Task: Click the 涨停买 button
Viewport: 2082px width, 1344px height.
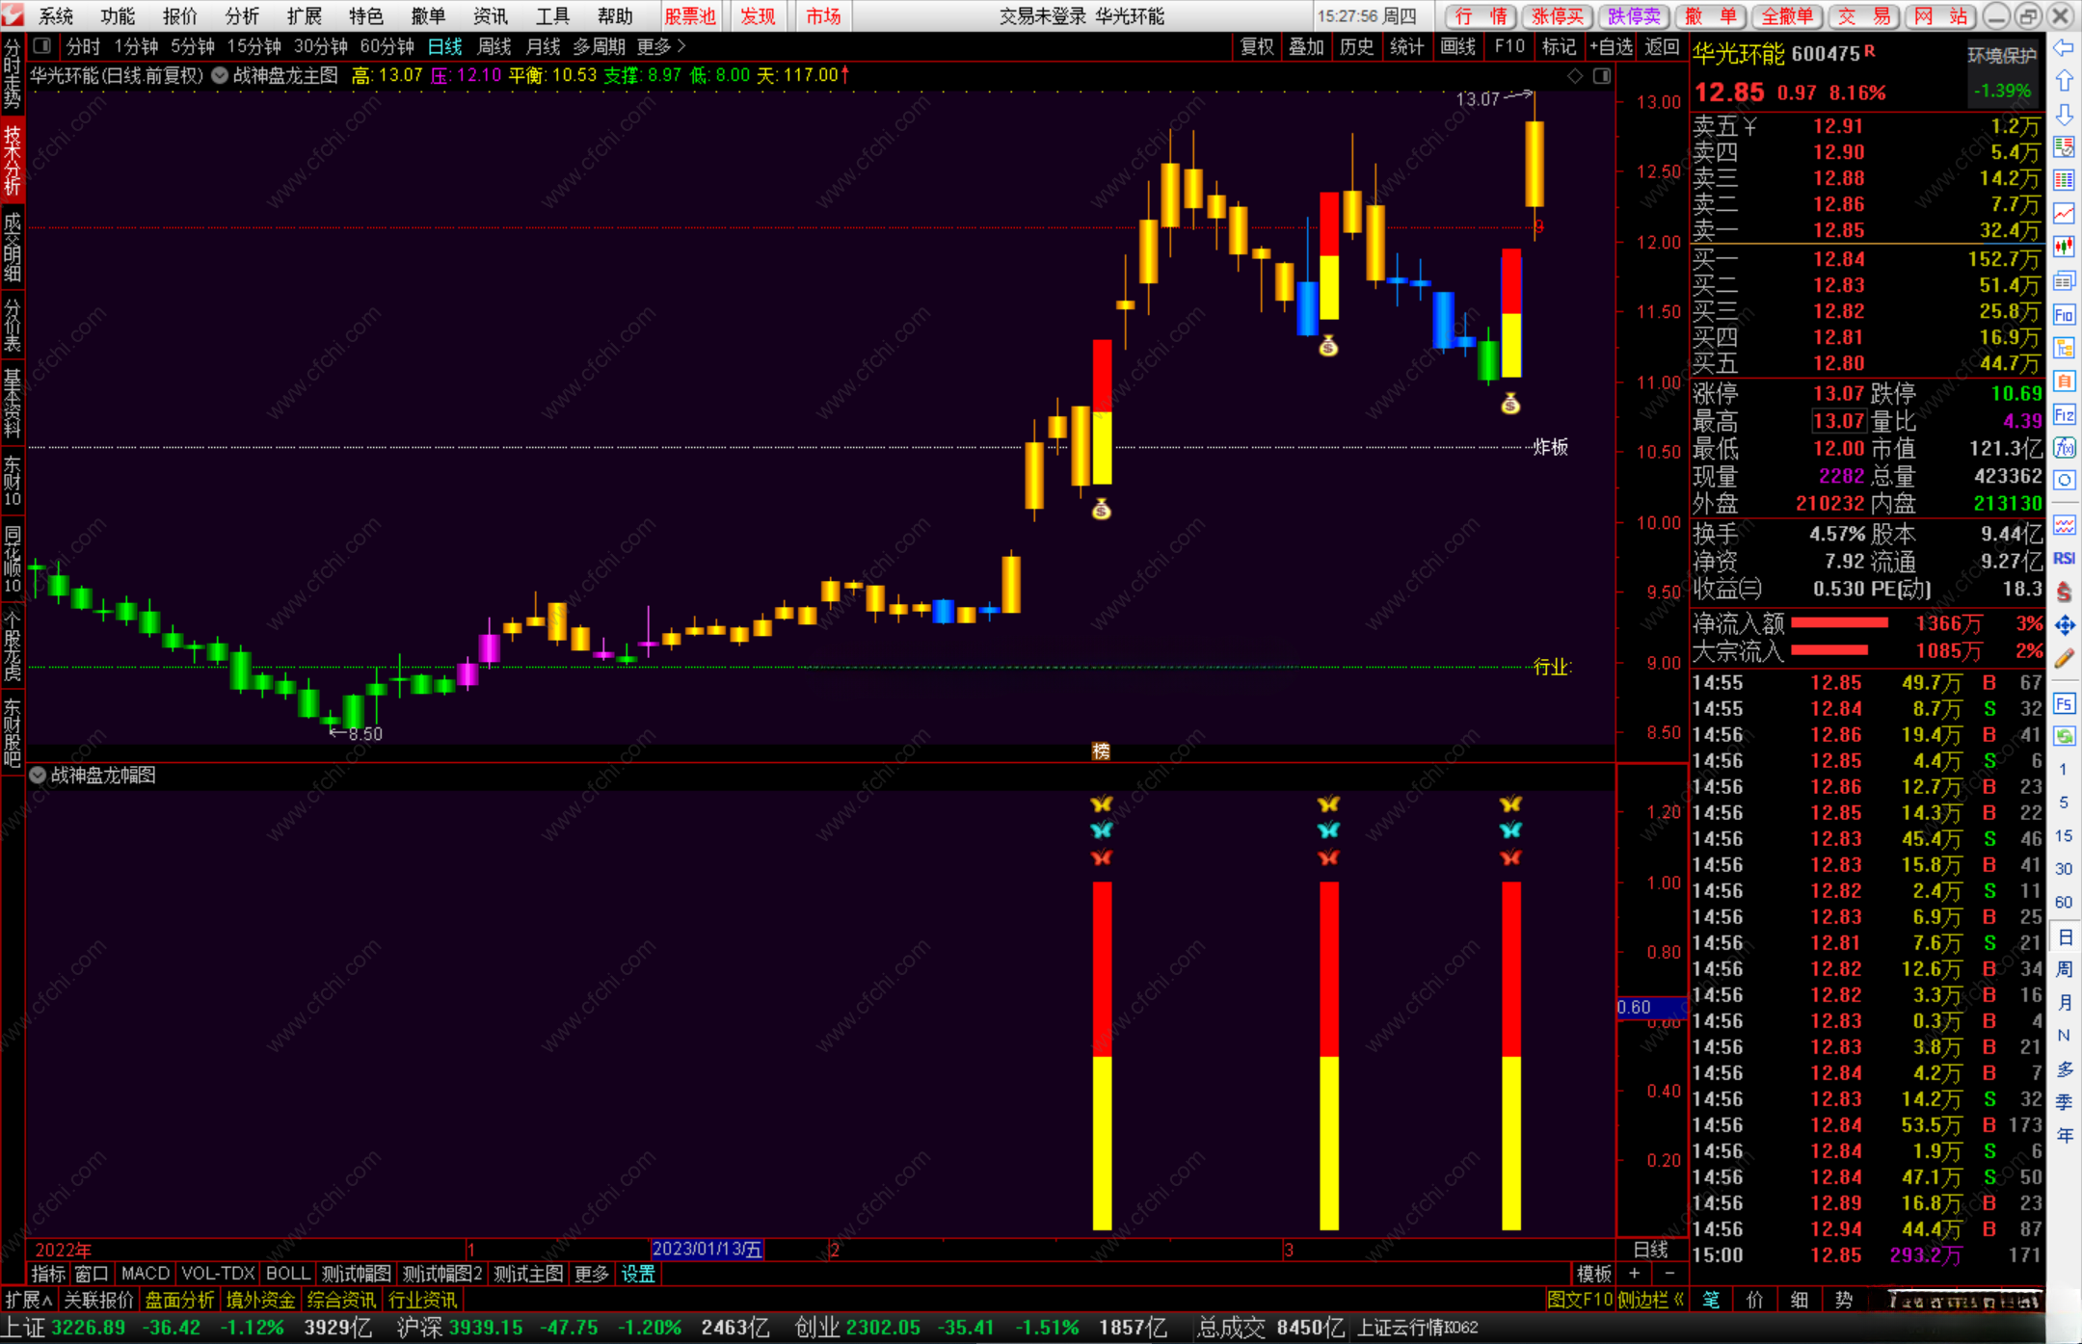Action: [x=1557, y=16]
